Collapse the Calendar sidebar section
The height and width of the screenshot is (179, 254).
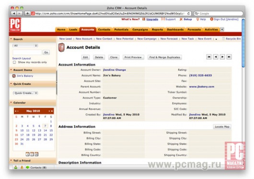click(11, 103)
